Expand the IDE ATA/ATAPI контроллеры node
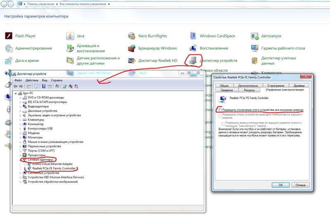 click(20, 102)
